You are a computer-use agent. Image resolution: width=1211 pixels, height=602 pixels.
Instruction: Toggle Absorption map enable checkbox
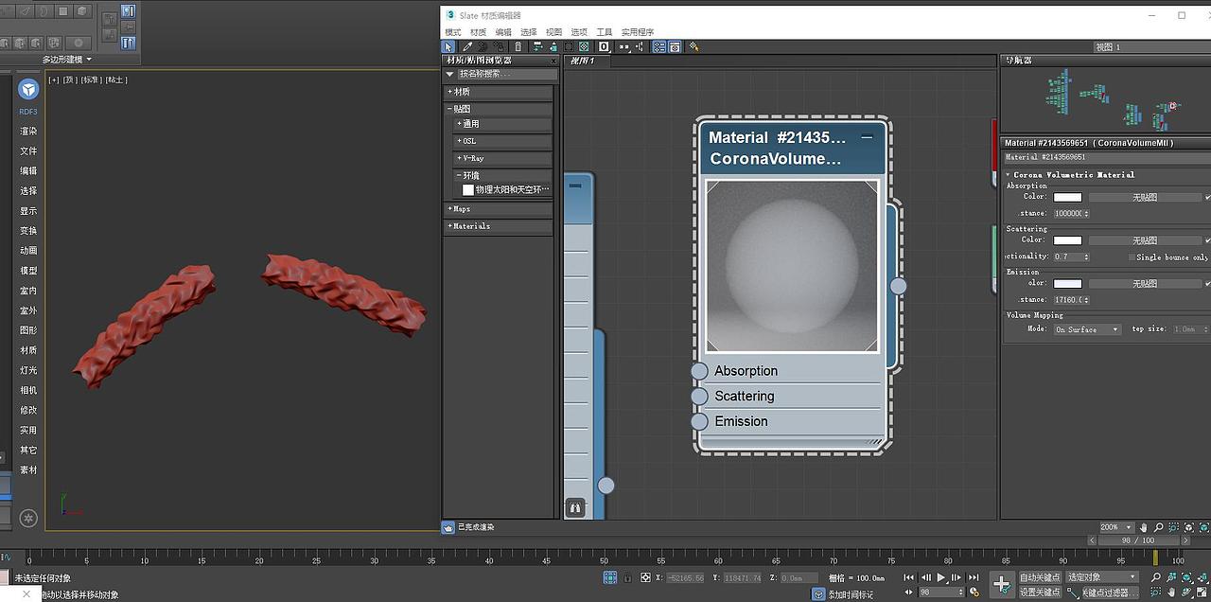coord(1207,197)
